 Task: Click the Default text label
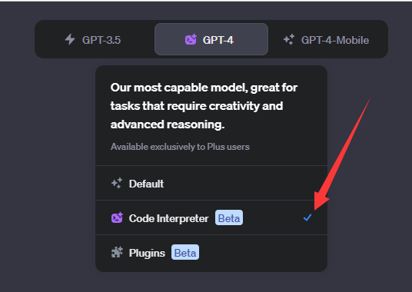point(146,184)
